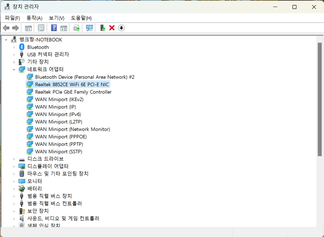
Task: Open the 파일(F) menu
Action: [x=12, y=18]
